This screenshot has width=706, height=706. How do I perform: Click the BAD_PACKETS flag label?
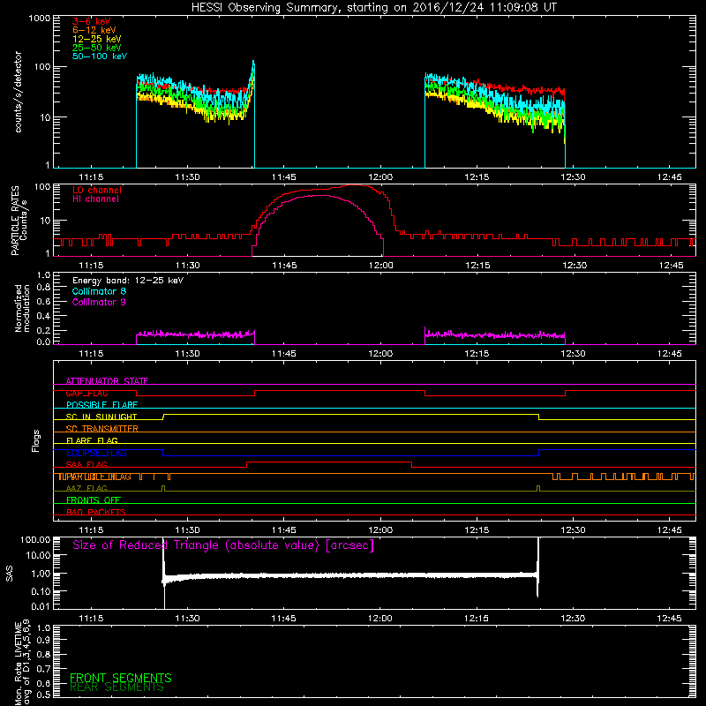tap(96, 512)
